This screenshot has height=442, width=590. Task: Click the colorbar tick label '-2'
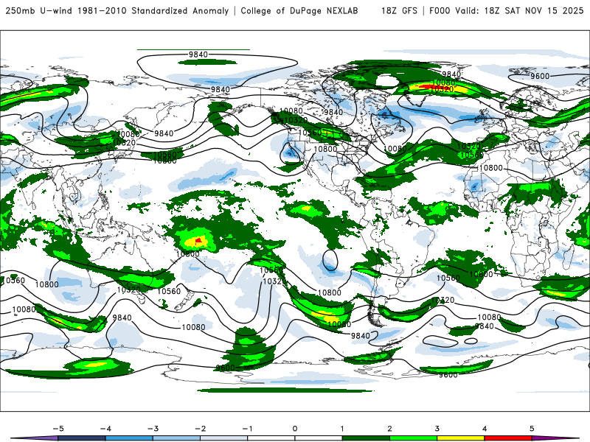(201, 429)
